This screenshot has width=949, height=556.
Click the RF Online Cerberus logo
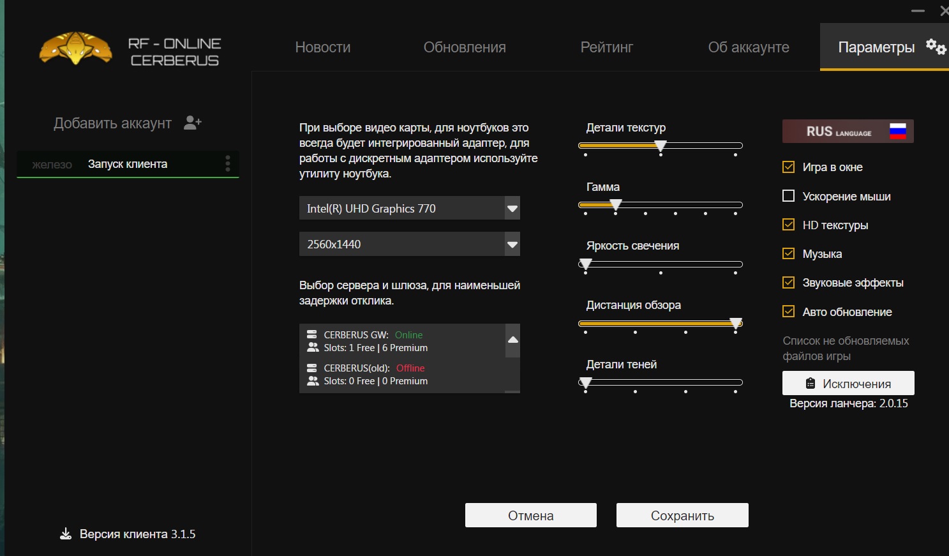point(76,49)
